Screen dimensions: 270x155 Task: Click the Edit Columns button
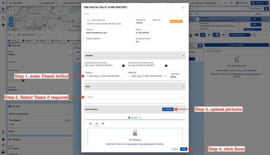point(255,8)
